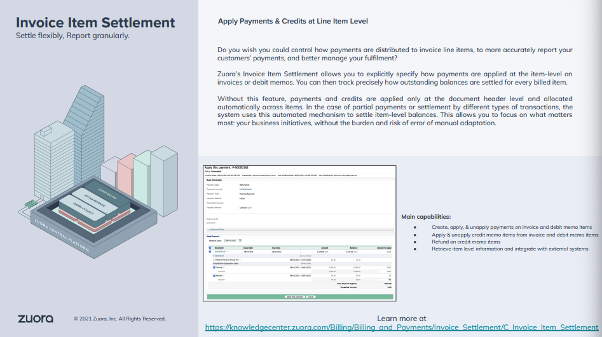This screenshot has width=602, height=337.
Task: Click the green trees beside the platform
Action: click(29, 205)
